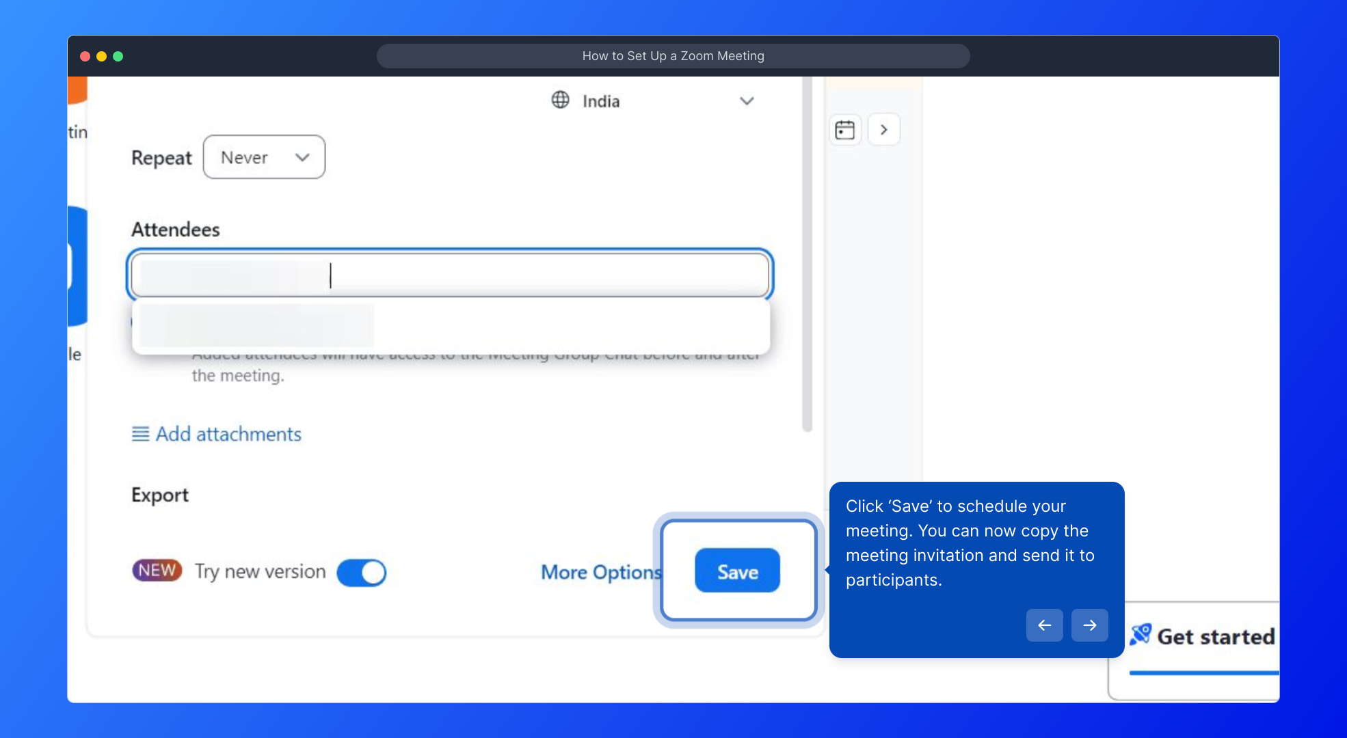This screenshot has height=738, width=1347.
Task: Click the NEW badge icon
Action: tap(157, 571)
